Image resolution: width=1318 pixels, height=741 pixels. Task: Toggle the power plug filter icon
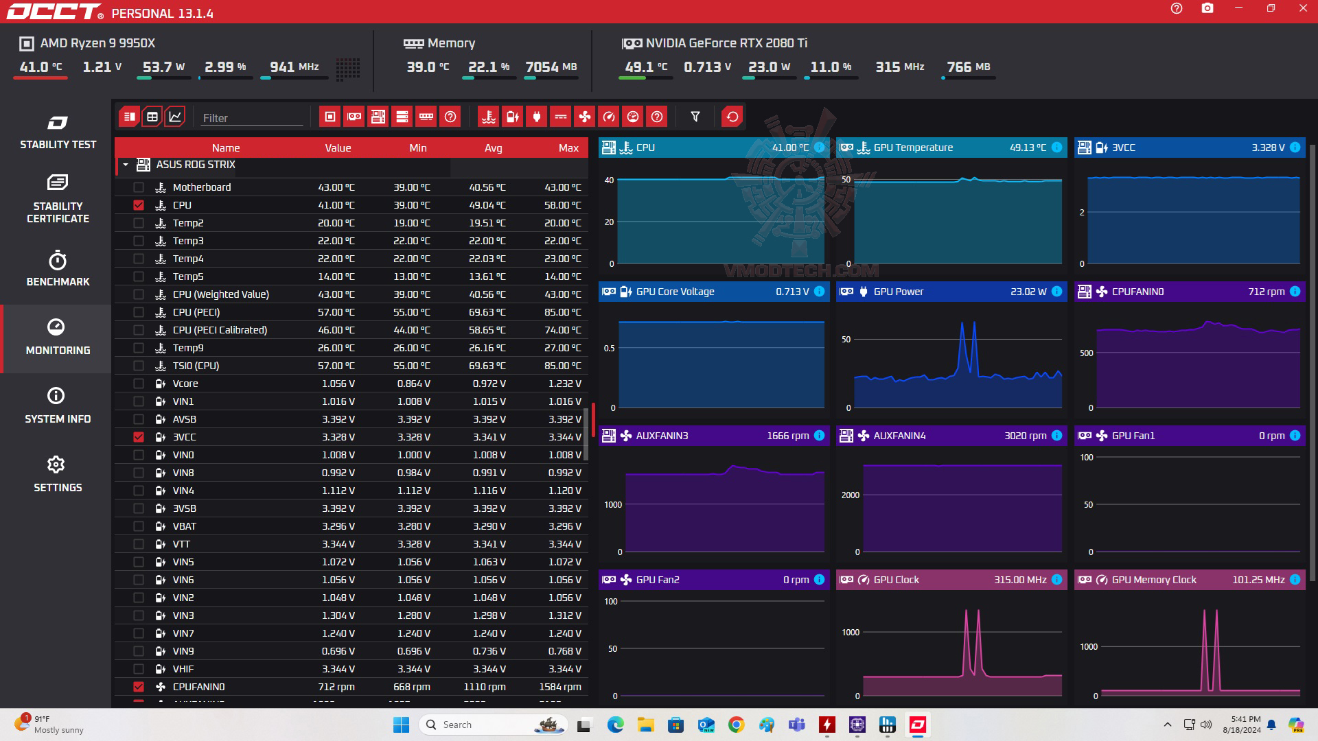point(537,117)
